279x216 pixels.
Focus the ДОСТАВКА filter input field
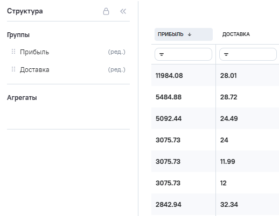(248, 54)
